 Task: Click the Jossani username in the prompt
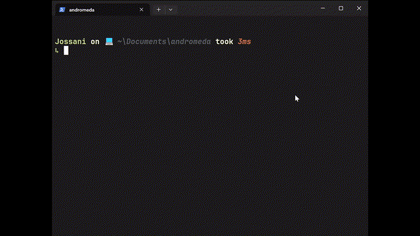[x=70, y=42]
